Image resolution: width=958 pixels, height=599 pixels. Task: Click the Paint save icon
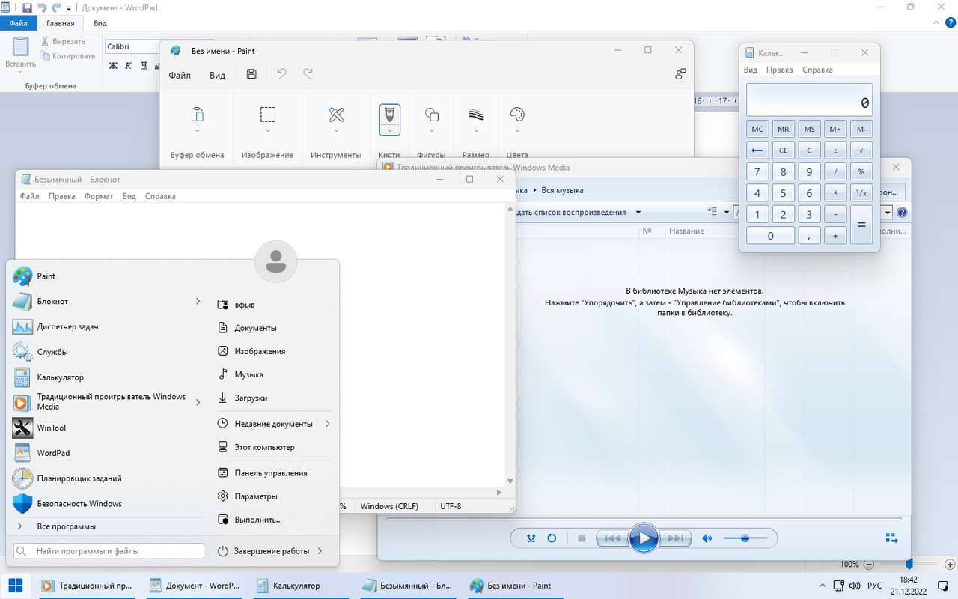pyautogui.click(x=251, y=74)
